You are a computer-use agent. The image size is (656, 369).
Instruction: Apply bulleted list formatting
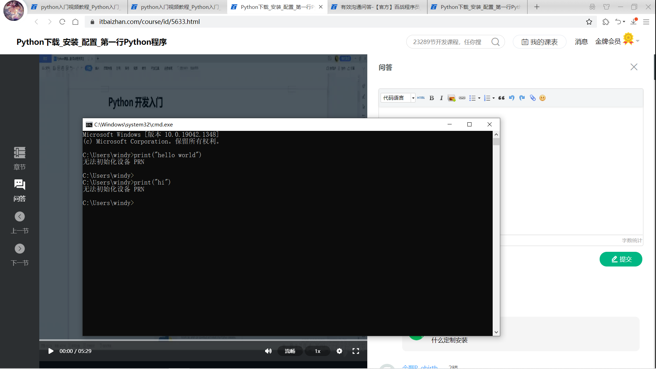[473, 98]
